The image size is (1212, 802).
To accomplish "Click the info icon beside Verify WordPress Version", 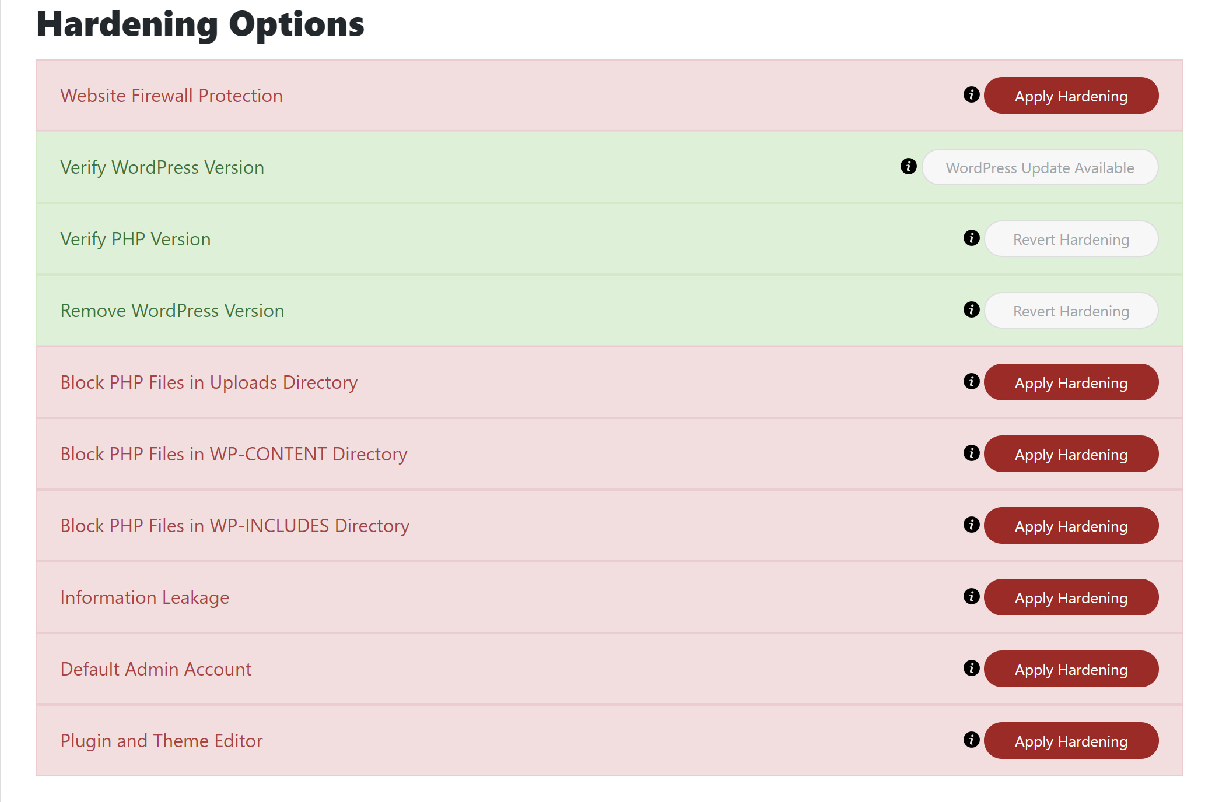I will 908,167.
